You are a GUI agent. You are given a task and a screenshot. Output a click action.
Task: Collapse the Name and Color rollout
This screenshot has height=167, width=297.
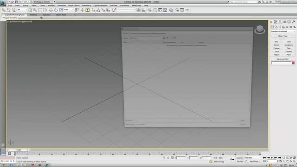tap(283, 59)
